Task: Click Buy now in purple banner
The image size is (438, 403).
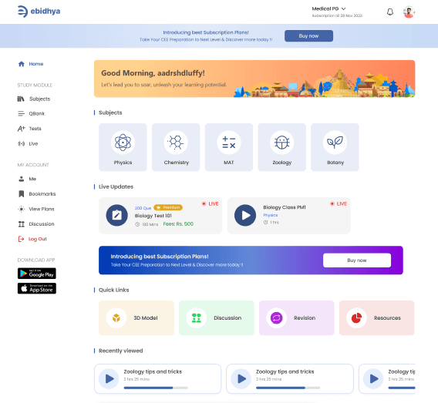Action: [x=357, y=260]
